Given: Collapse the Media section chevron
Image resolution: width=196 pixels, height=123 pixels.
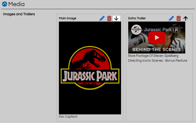Looking at the screenshot, I should pyautogui.click(x=5, y=4).
